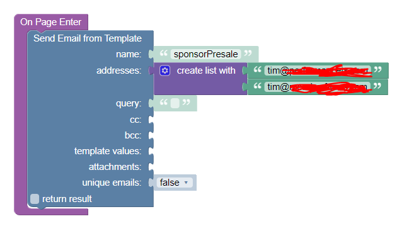Screen dimensions: 409x231
Task: Select the On Page Enter block header
Action: [51, 22]
